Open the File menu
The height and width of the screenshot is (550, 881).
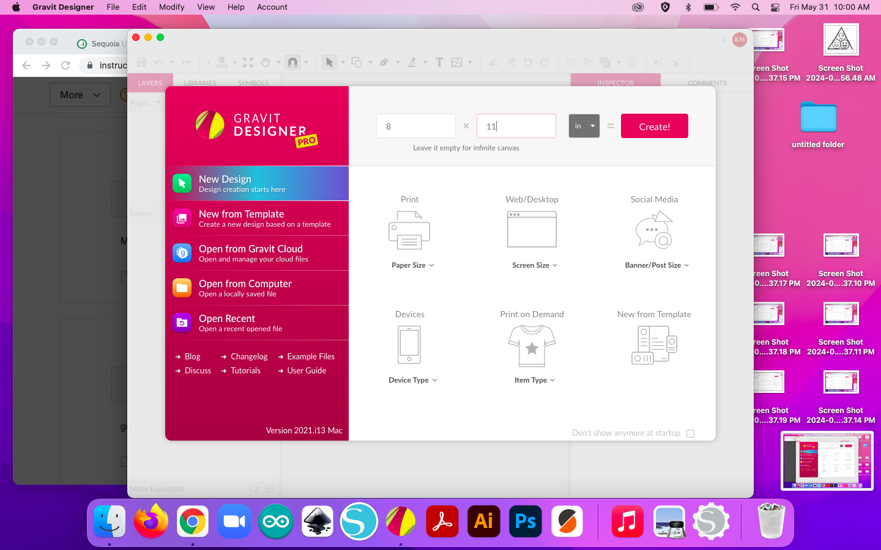click(113, 7)
